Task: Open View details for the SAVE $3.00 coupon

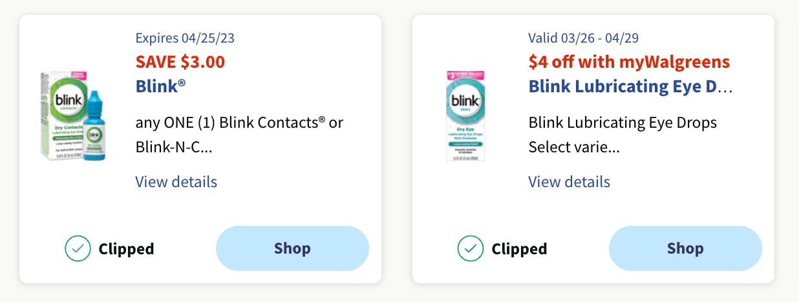Action: click(x=176, y=182)
